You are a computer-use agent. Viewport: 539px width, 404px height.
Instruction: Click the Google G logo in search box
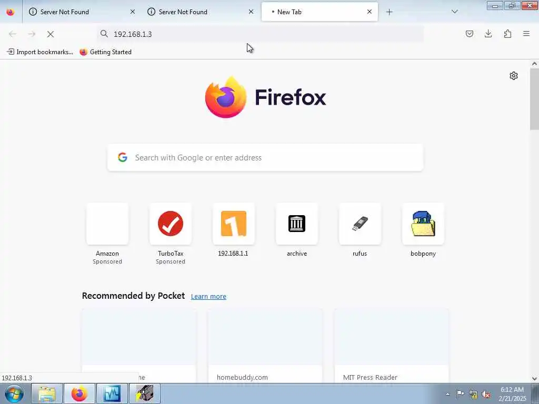coord(122,157)
